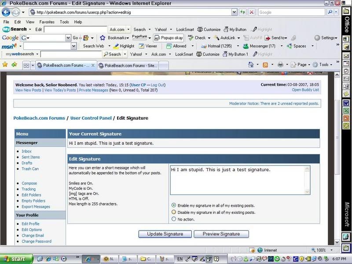This screenshot has width=352, height=264.
Task: Open the address bar URL dropdown
Action: click(234, 12)
